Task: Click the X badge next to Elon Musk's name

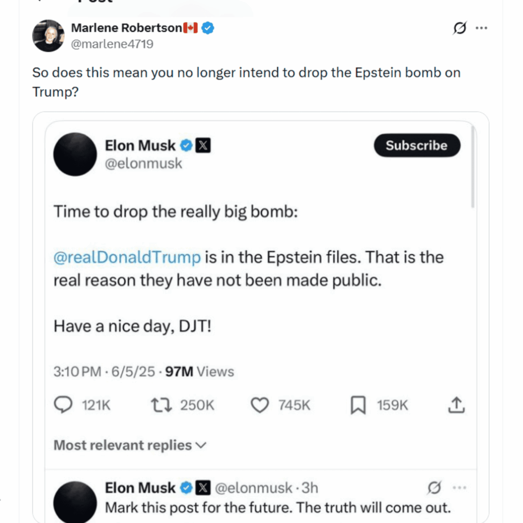Action: [x=203, y=145]
